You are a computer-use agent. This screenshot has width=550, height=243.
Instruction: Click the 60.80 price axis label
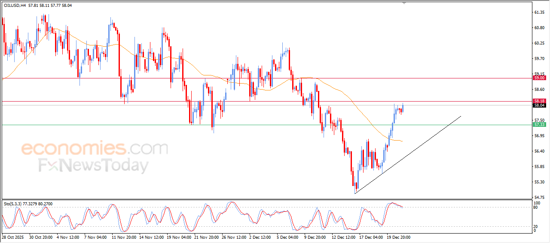[x=540, y=28]
